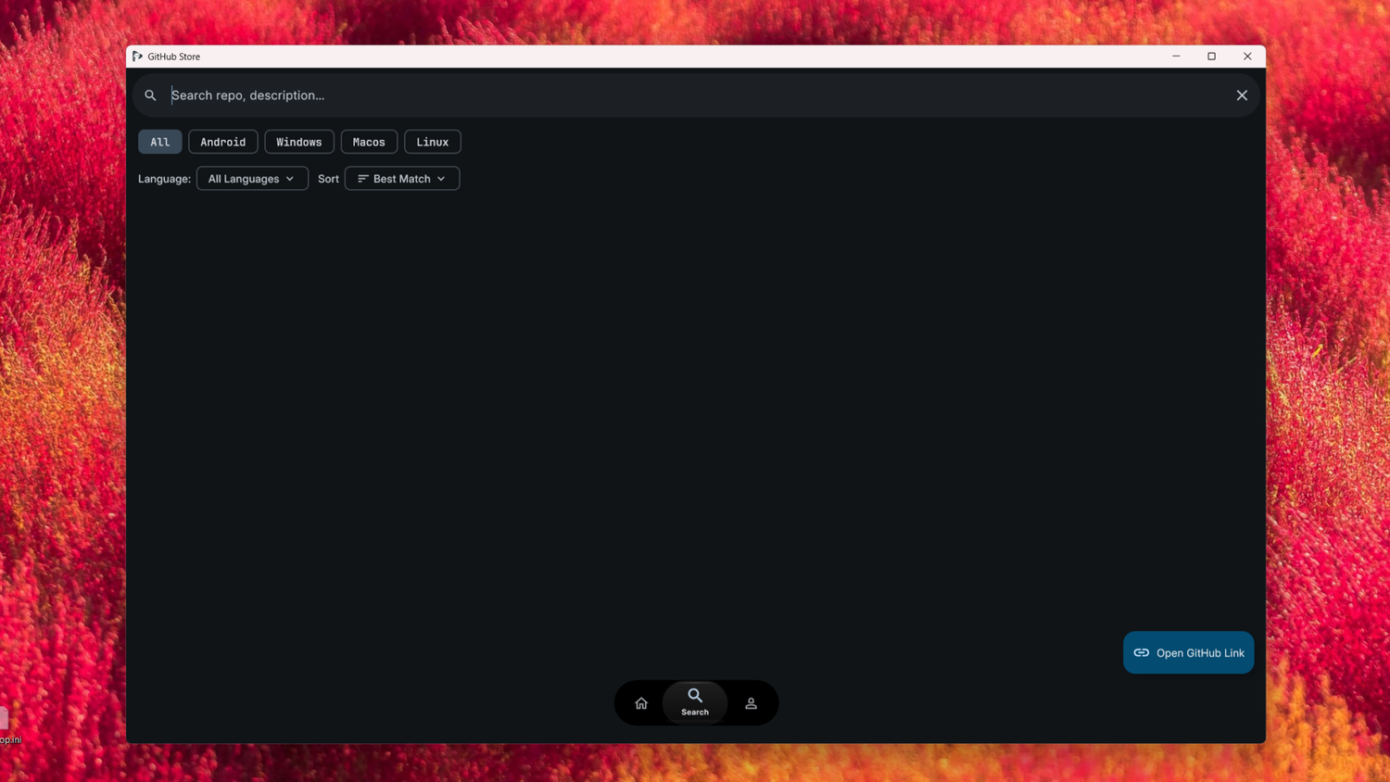Image resolution: width=1390 pixels, height=782 pixels.
Task: Clear the search field with X icon
Action: click(x=1242, y=95)
